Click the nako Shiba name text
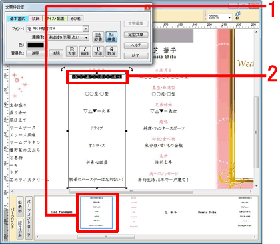The width and height of the screenshot is (280, 244). 164,57
